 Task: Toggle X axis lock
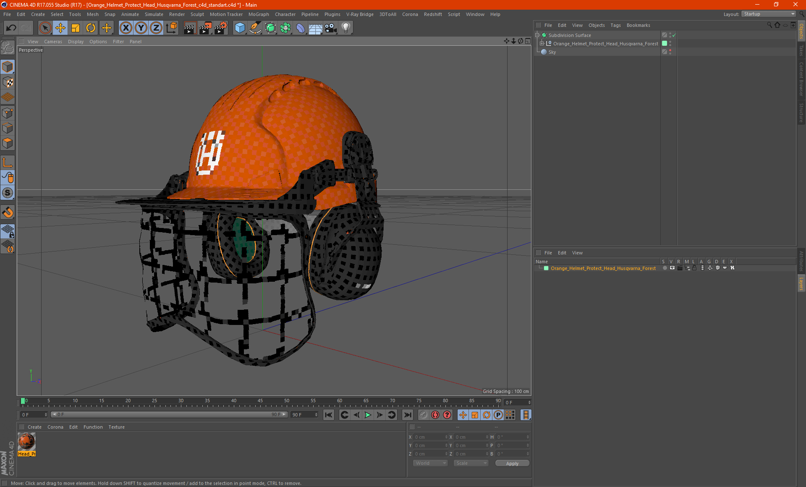126,28
